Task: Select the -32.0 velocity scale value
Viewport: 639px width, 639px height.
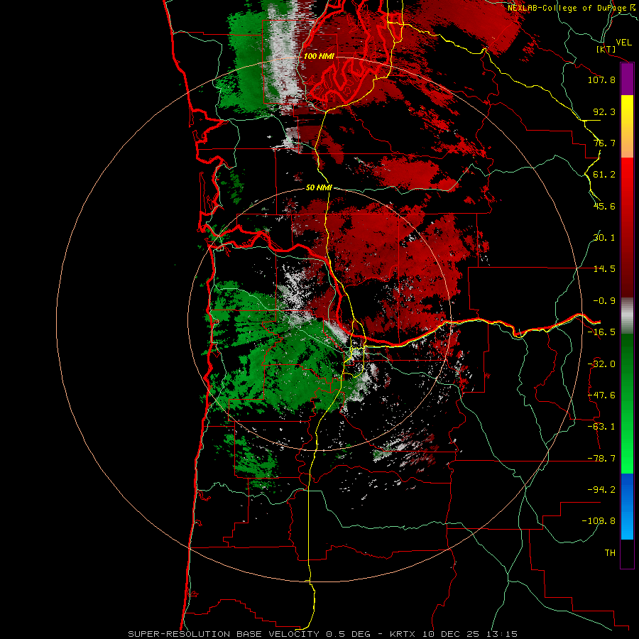Action: click(x=601, y=364)
